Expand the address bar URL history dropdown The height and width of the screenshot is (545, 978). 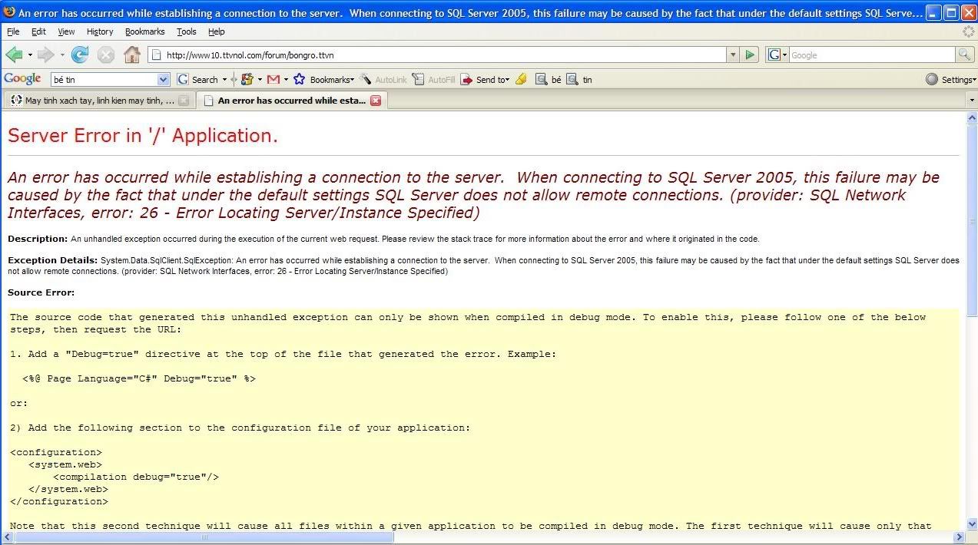[x=733, y=54]
